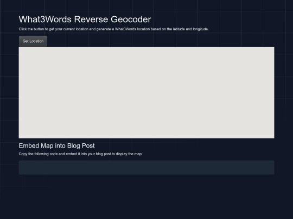Click the What3Words Reverse Geocoder heading
This screenshot has height=219, width=293.
(x=85, y=19)
